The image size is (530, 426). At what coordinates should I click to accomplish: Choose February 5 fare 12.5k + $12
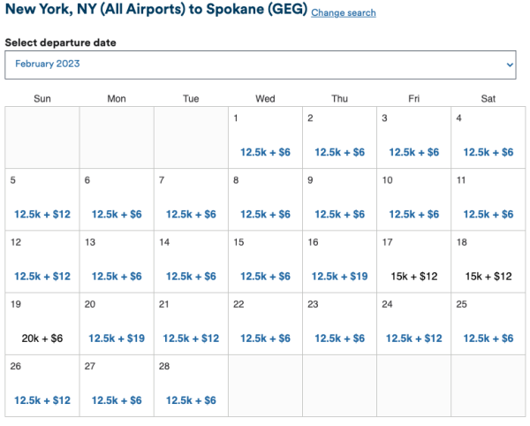pos(42,214)
